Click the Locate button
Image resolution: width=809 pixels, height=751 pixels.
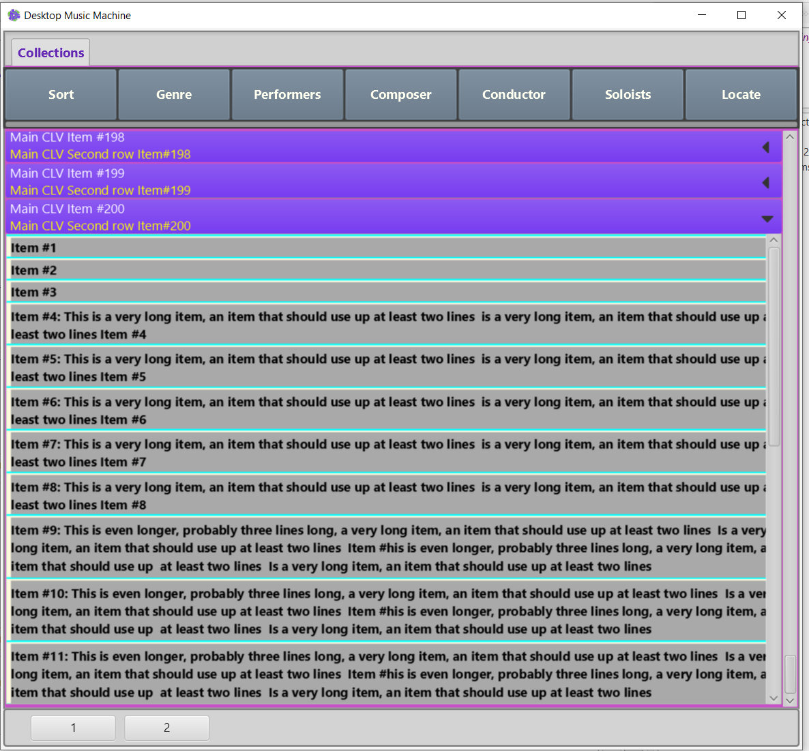point(741,94)
